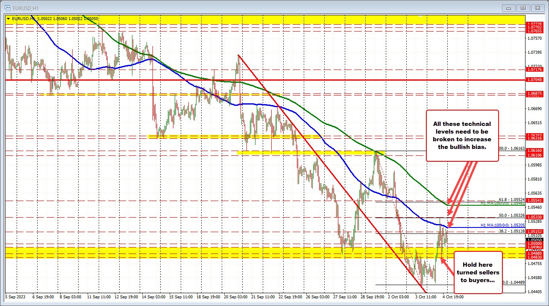The image size is (549, 306).
Task: Click the 1.07395 price axis value
Action: 534,52
